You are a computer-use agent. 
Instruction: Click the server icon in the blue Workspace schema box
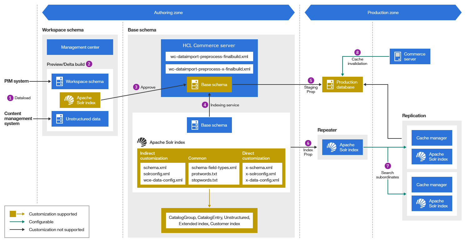tap(59, 81)
